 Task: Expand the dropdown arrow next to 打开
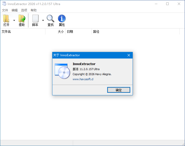pyautogui.click(x=14, y=20)
